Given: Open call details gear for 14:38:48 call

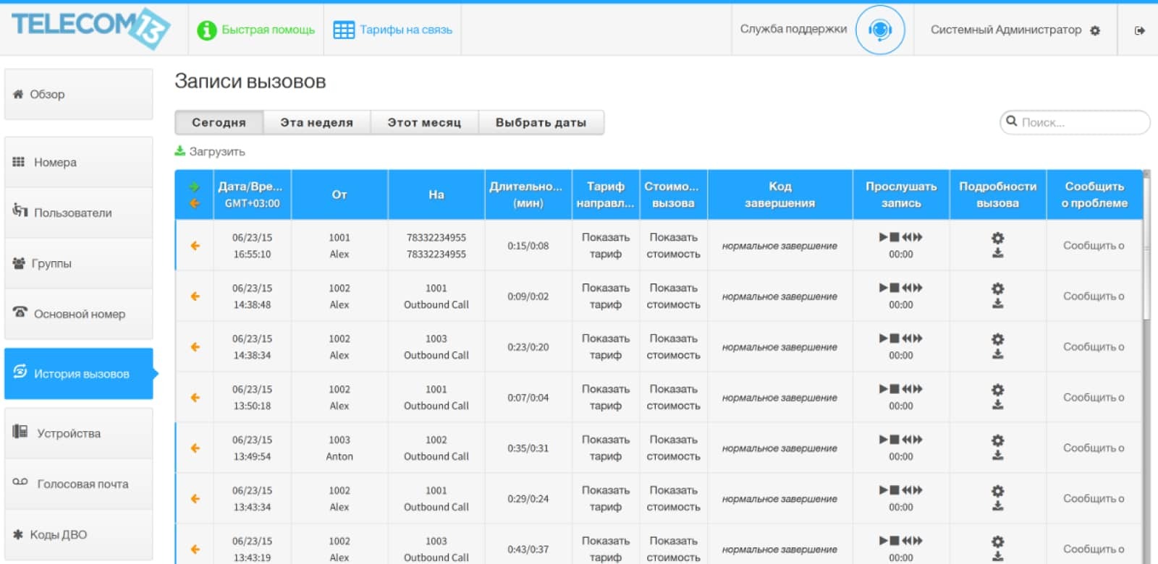Looking at the screenshot, I should pos(997,289).
